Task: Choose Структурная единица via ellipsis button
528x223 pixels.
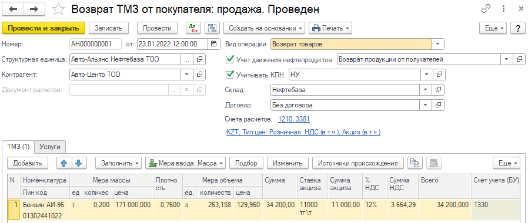Action: pyautogui.click(x=187, y=59)
